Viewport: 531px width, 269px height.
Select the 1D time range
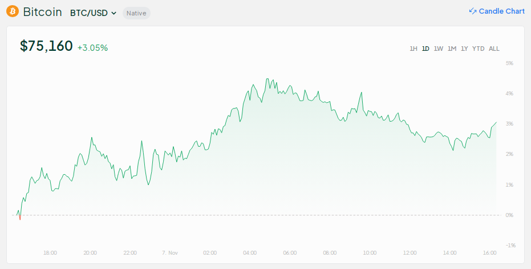point(425,49)
